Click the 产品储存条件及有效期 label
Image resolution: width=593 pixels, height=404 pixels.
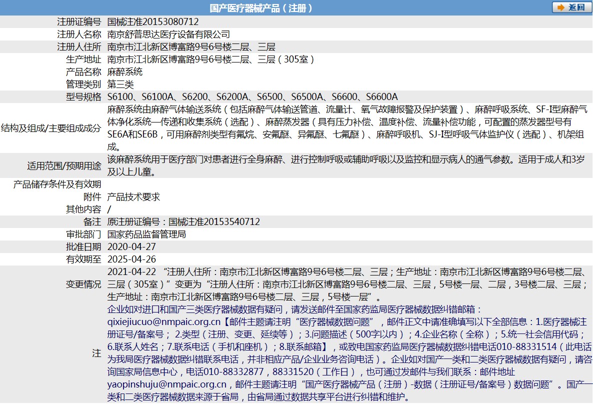57,184
